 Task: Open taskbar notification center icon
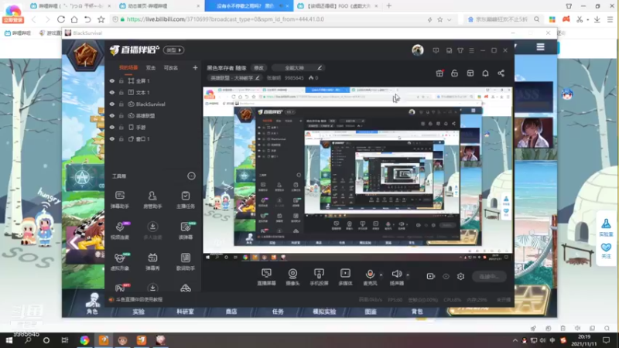(x=607, y=340)
